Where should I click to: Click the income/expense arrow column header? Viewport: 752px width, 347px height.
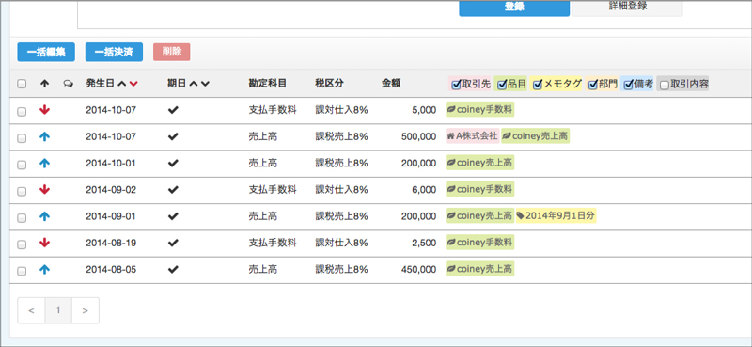tap(44, 84)
